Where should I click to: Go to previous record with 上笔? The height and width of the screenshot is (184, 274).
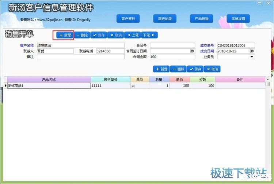[133, 35]
